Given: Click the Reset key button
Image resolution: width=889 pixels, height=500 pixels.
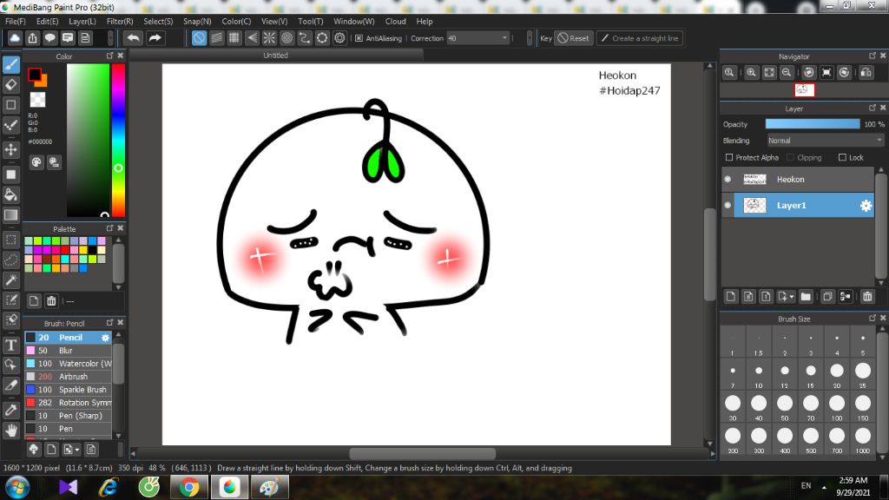Looking at the screenshot, I should (573, 38).
